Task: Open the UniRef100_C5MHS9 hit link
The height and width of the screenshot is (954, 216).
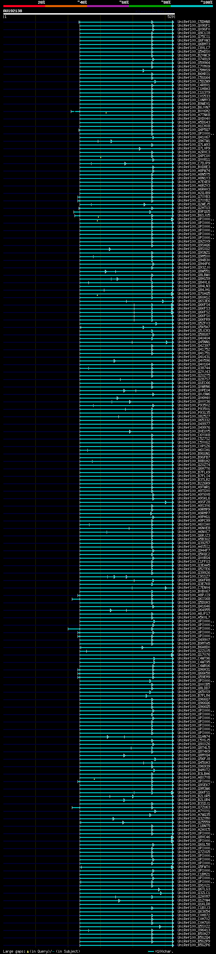Action: click(193, 70)
